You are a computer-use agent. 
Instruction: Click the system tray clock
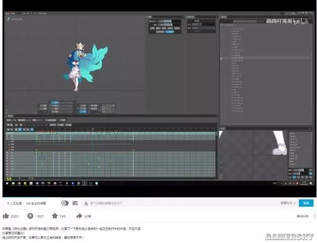[x=304, y=183]
